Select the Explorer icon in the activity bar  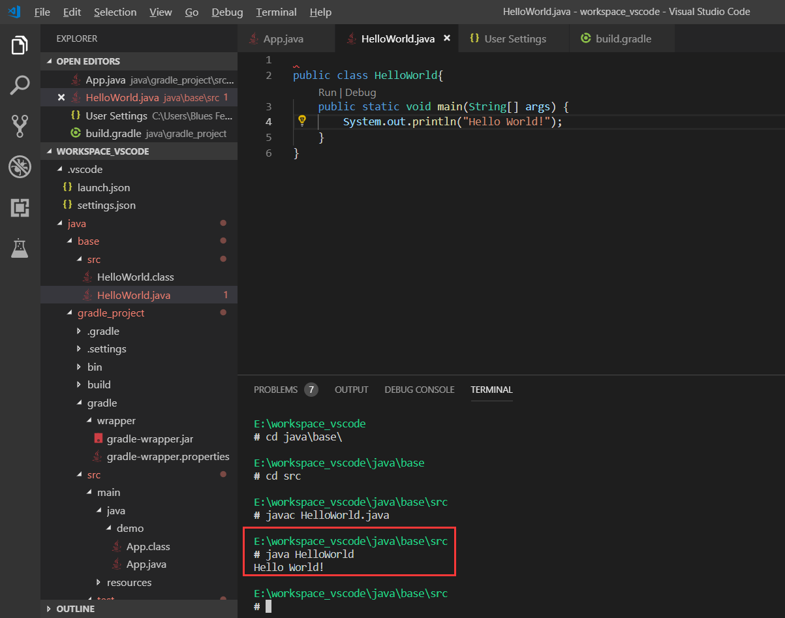20,45
